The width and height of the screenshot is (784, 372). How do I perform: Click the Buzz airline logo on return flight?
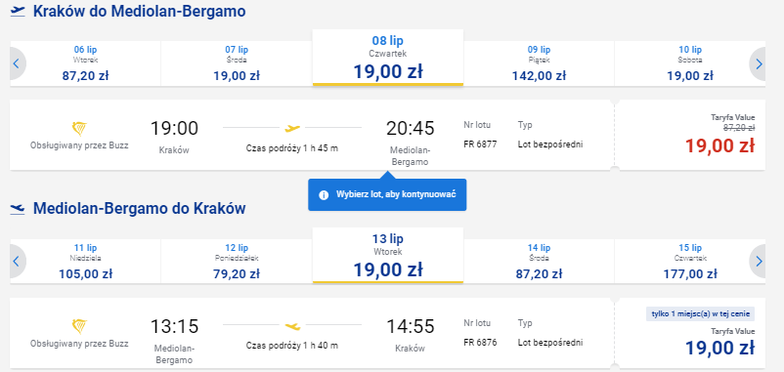(79, 326)
